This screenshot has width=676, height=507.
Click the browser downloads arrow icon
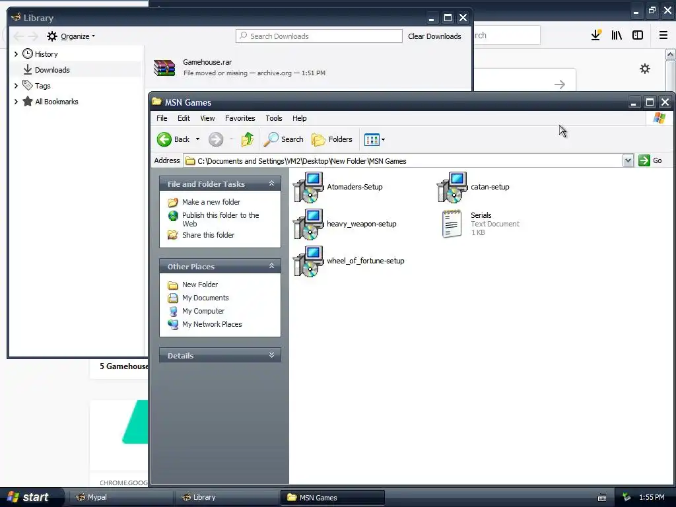point(596,36)
